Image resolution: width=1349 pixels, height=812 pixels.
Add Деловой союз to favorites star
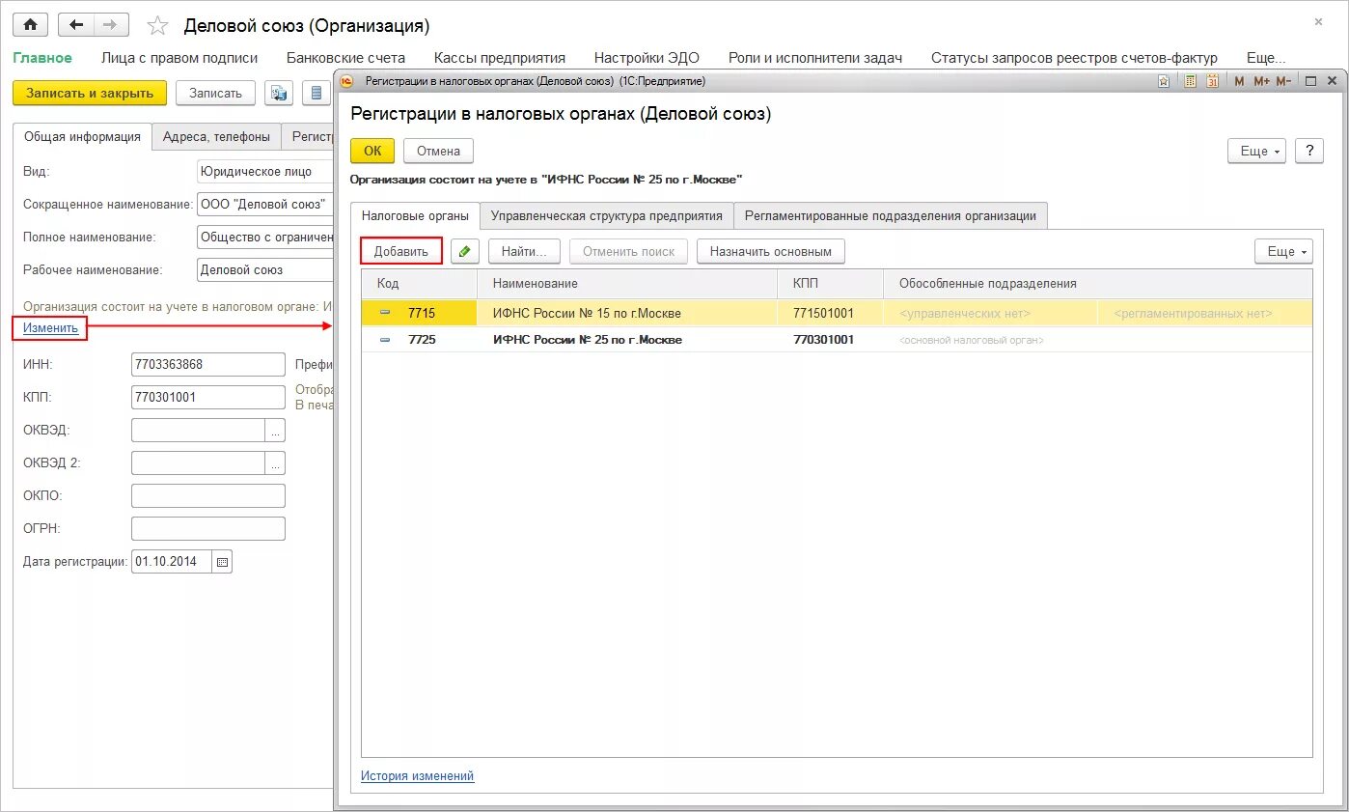(157, 26)
